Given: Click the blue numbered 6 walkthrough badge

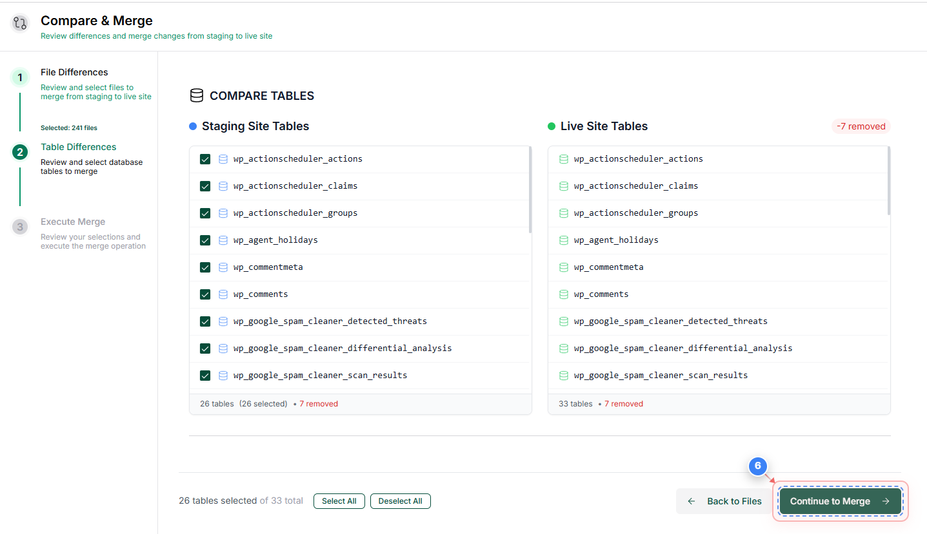Looking at the screenshot, I should pyautogui.click(x=758, y=466).
